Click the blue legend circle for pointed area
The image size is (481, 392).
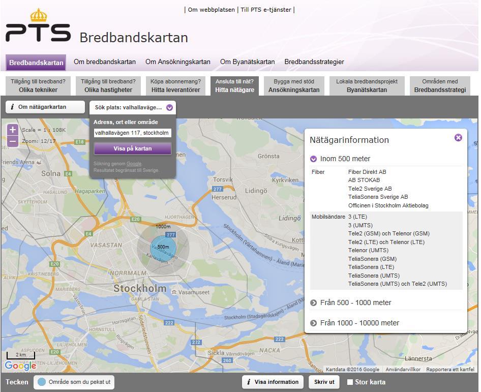pos(41,382)
